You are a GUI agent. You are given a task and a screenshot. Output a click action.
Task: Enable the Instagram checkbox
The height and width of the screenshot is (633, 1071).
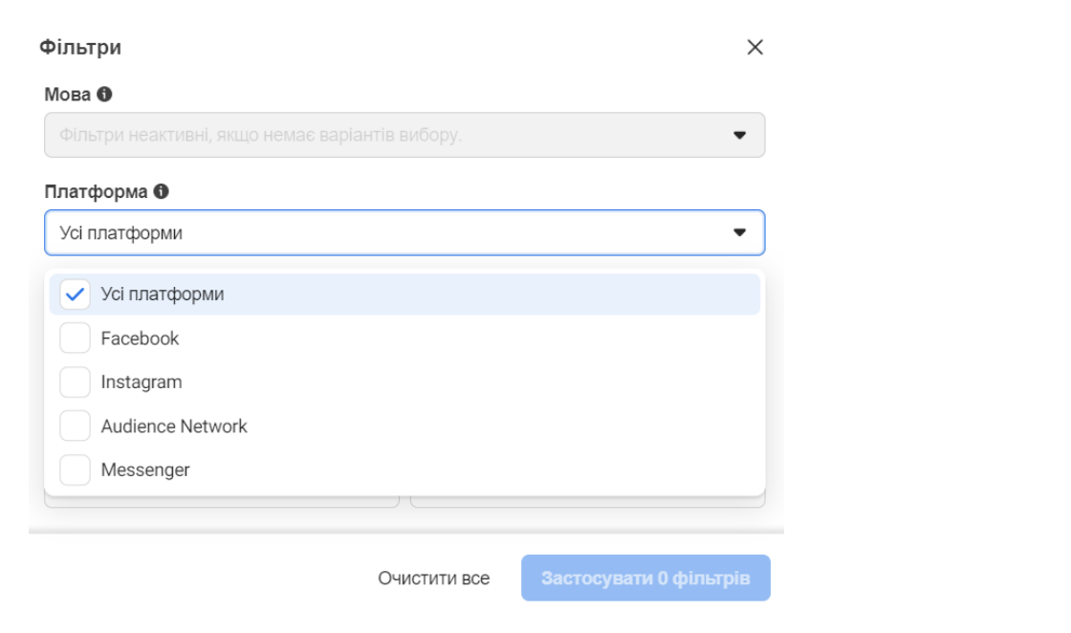75,382
